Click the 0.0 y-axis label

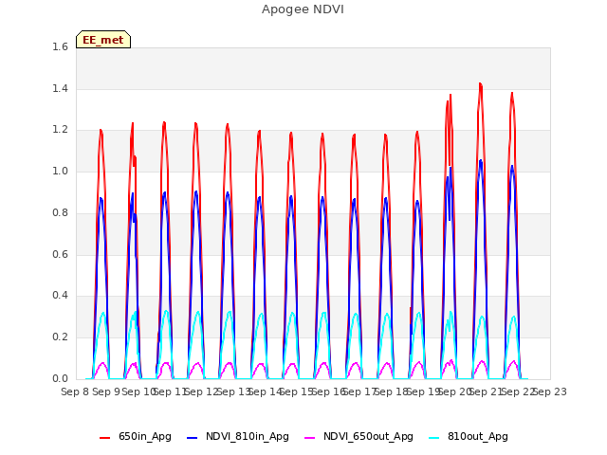(60, 378)
